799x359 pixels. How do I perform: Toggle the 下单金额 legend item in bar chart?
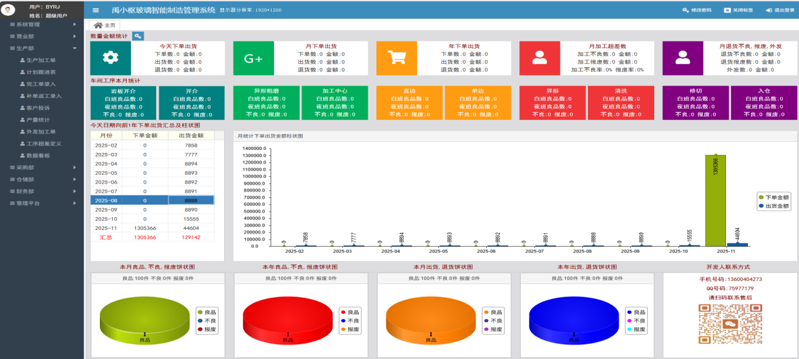tap(773, 197)
